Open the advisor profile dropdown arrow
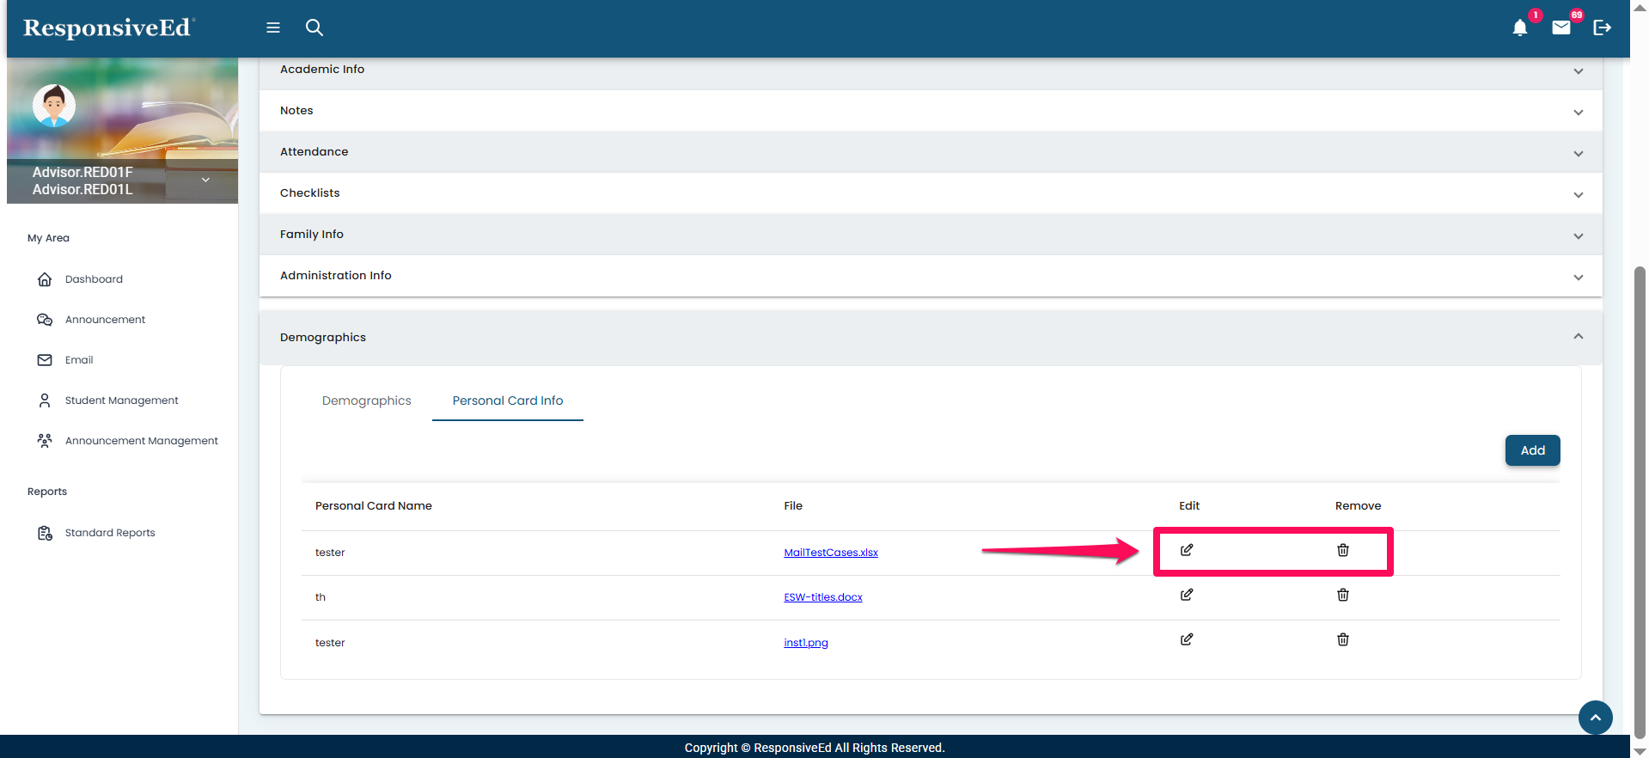The height and width of the screenshot is (758, 1649). [x=205, y=180]
